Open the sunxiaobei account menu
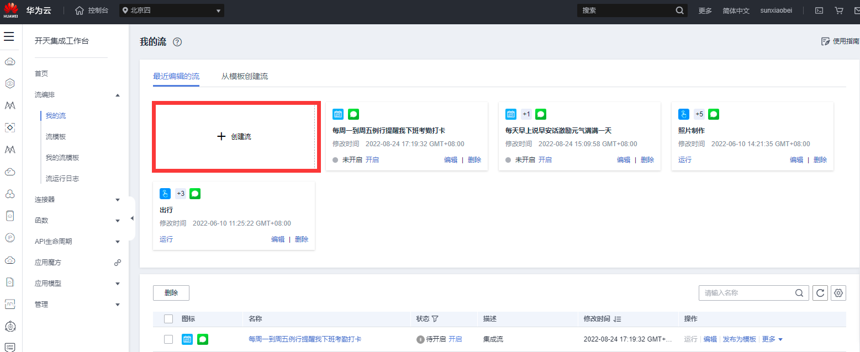 click(x=776, y=10)
